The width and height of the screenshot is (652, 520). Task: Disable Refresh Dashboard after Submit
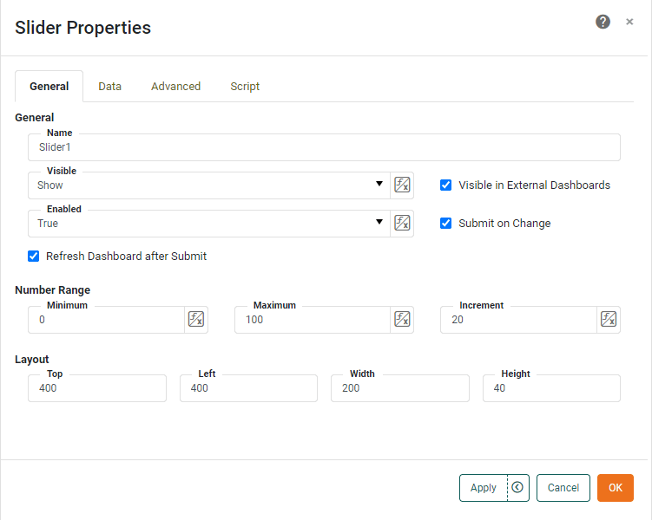(34, 256)
